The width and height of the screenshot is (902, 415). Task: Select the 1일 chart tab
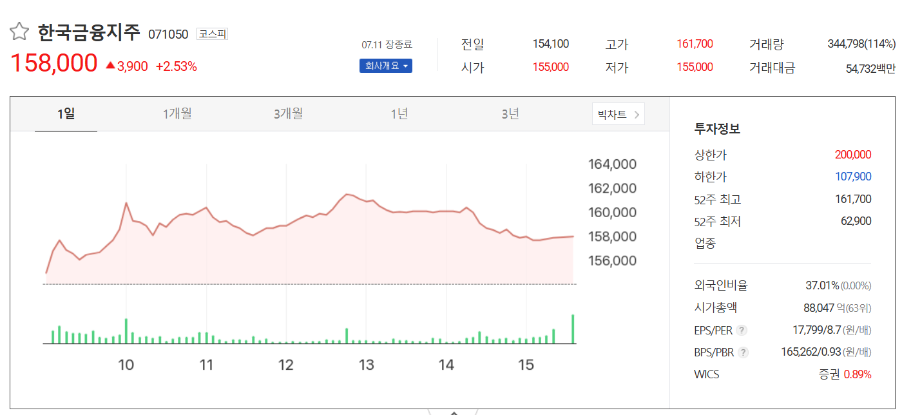click(66, 114)
